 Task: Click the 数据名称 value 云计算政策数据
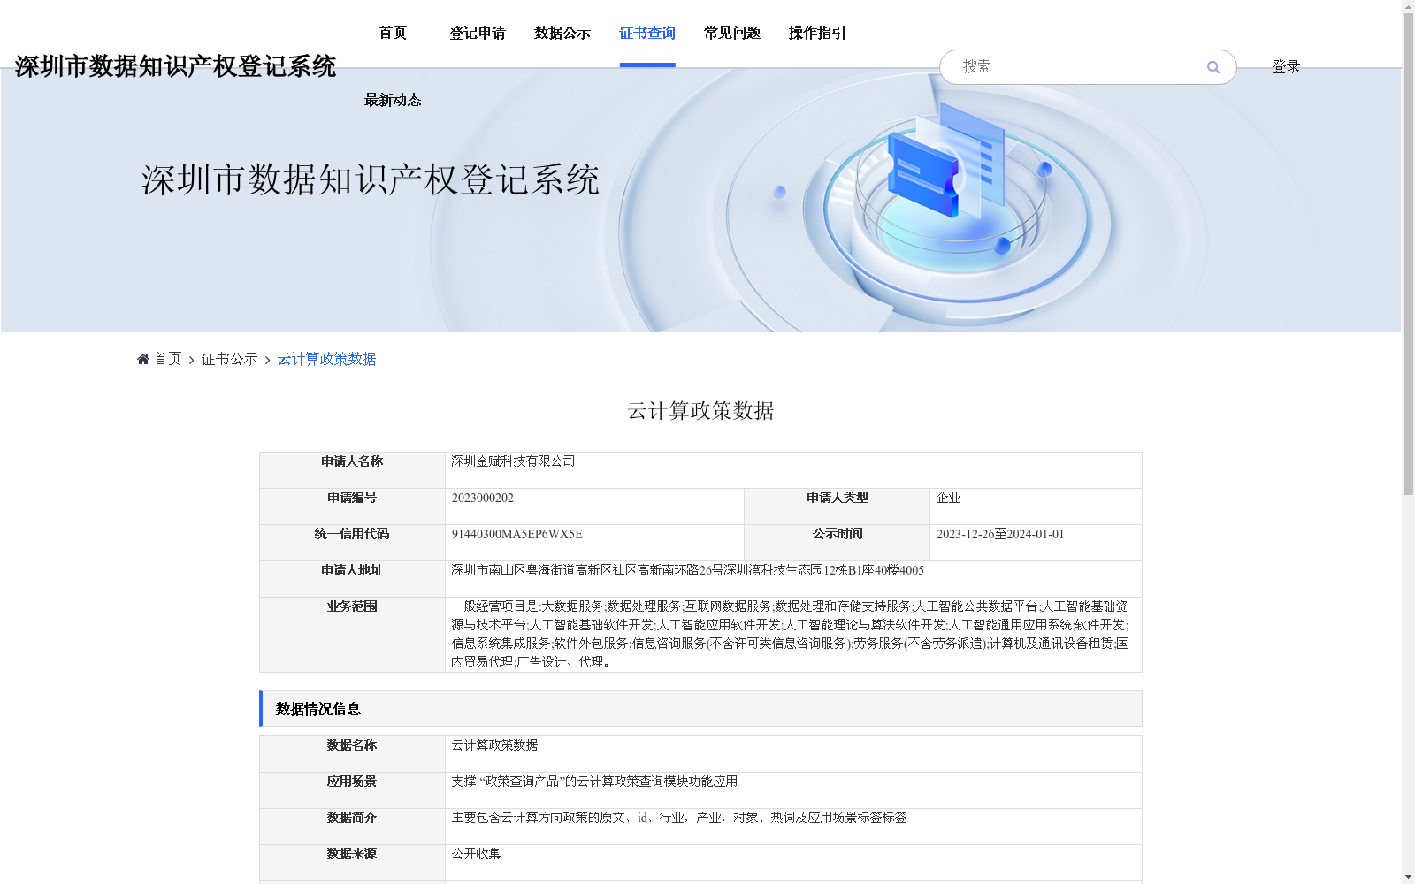click(494, 745)
